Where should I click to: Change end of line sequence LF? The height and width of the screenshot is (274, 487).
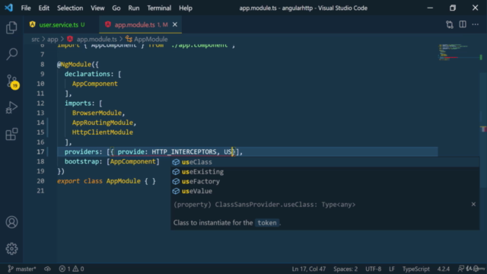[x=392, y=269]
